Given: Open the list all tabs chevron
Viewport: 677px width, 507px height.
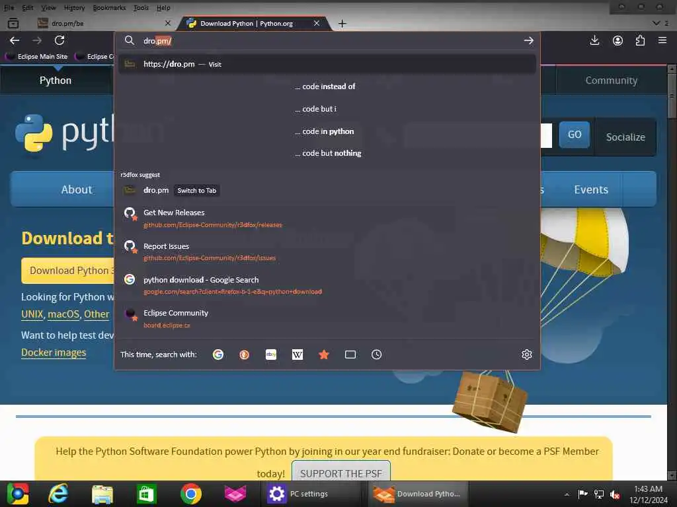Looking at the screenshot, I should click(657, 23).
